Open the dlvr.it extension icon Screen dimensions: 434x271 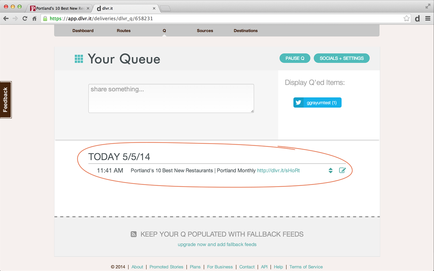coord(417,19)
